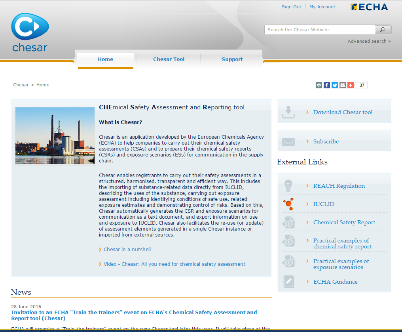Open Download Chesar tool link

[343, 112]
